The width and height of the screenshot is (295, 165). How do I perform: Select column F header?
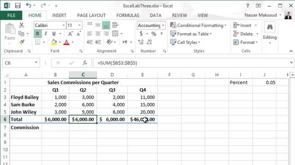[170, 75]
